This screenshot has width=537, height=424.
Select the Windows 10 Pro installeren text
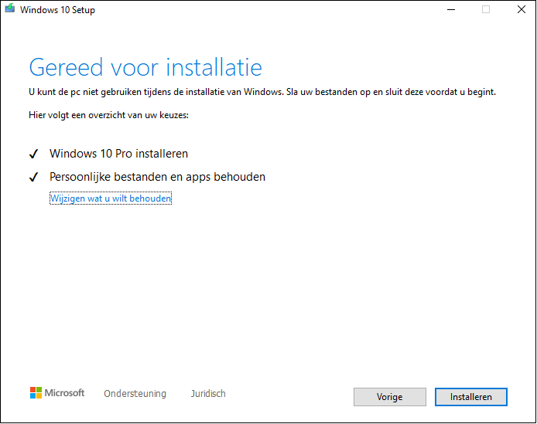(x=119, y=154)
